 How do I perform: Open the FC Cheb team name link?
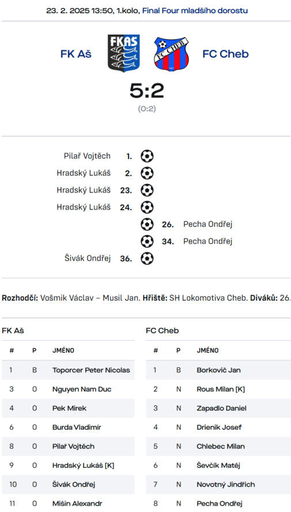tap(226, 54)
